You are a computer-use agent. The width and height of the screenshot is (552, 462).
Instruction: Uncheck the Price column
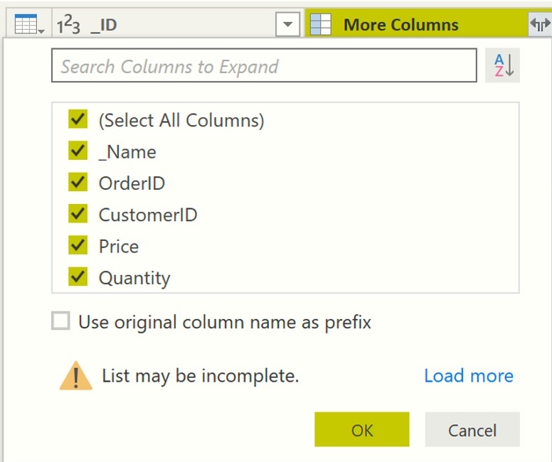[x=78, y=246]
